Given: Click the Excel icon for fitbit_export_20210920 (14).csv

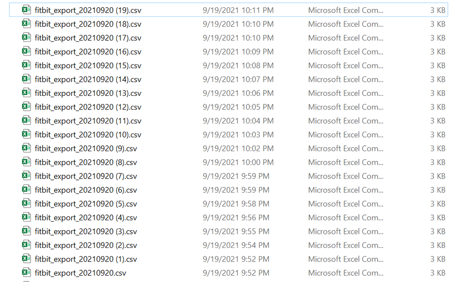Looking at the screenshot, I should pyautogui.click(x=26, y=79).
